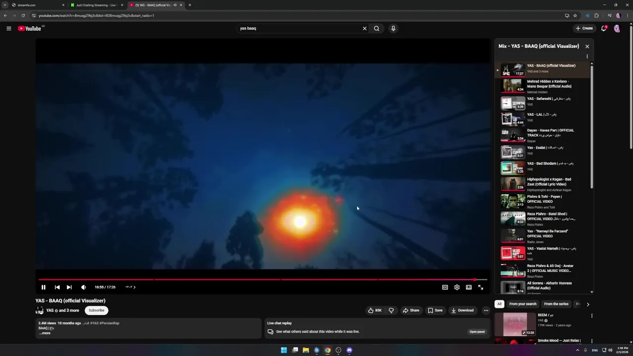Click the YouTube URL address bar
Viewport: 633px width, 356px height.
click(x=297, y=15)
